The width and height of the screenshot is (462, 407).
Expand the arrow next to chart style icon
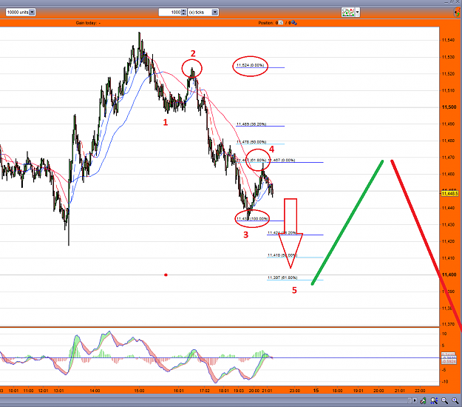coord(357,13)
